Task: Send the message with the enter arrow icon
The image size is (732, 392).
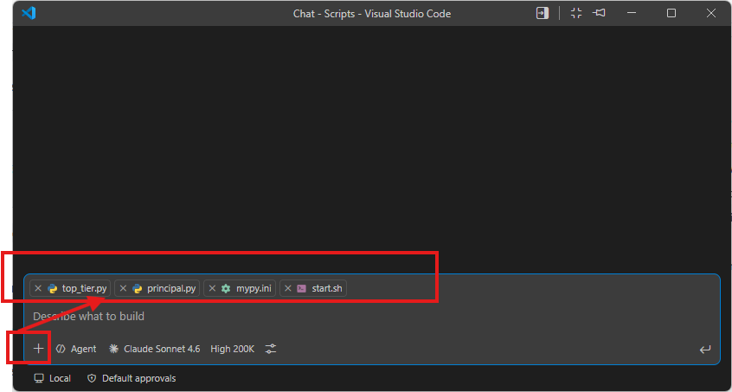Action: [705, 349]
